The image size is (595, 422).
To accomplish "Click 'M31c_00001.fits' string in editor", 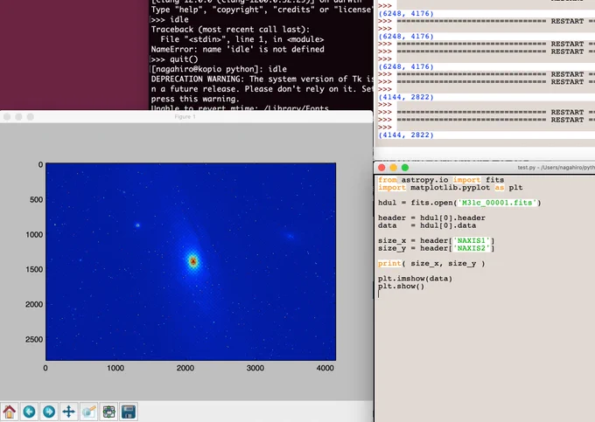I will coord(497,203).
